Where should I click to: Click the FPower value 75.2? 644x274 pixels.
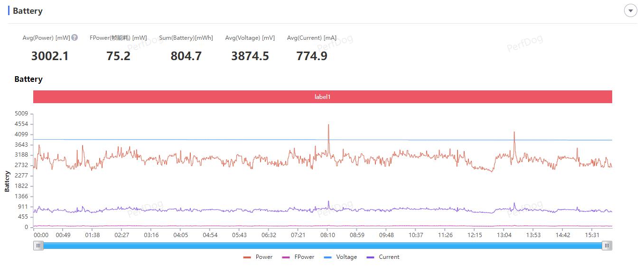click(x=118, y=56)
